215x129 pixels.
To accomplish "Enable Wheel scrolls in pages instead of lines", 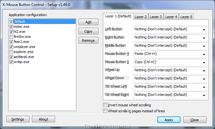I will click(105, 111).
